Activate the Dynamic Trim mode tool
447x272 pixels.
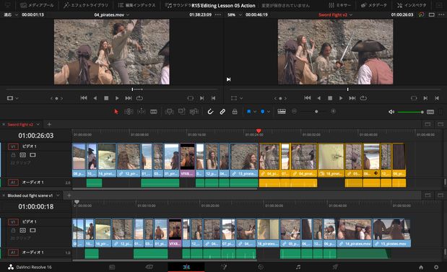(142, 112)
